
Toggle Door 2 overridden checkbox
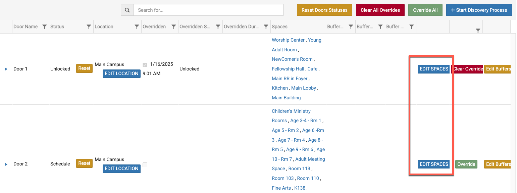(x=145, y=165)
